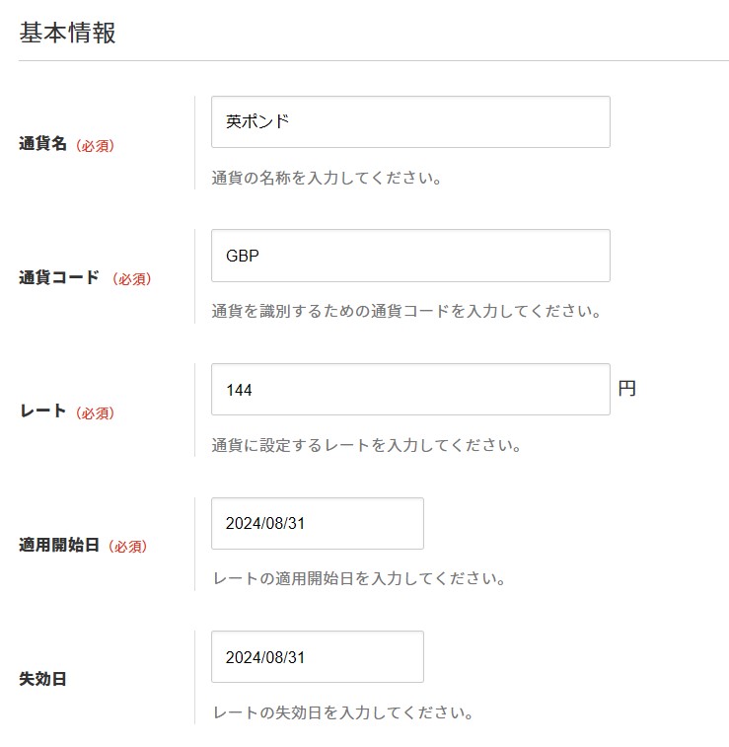Click the hint 通貨に設定するレートを入力してください
Image resolution: width=729 pixels, height=747 pixels.
coord(366,445)
